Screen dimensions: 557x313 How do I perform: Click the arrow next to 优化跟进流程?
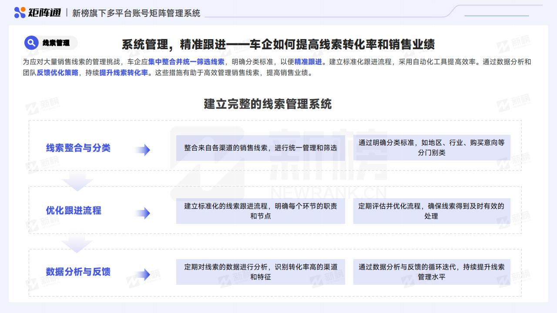point(142,213)
